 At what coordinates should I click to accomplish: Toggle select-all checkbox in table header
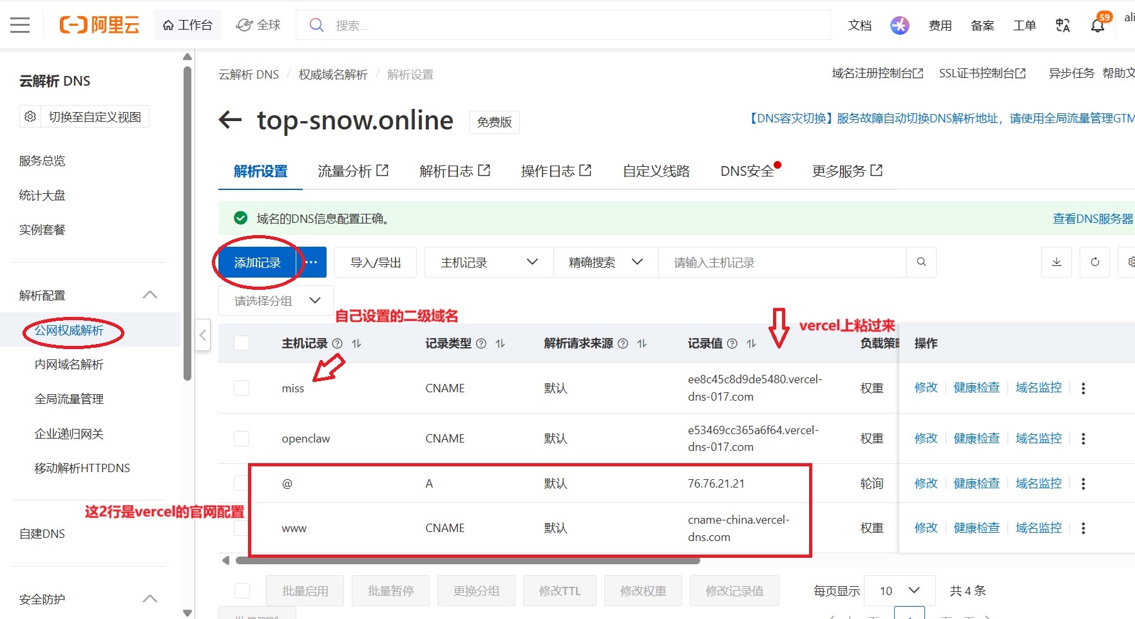(242, 343)
